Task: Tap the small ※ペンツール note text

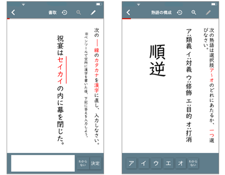Action: pos(86,85)
